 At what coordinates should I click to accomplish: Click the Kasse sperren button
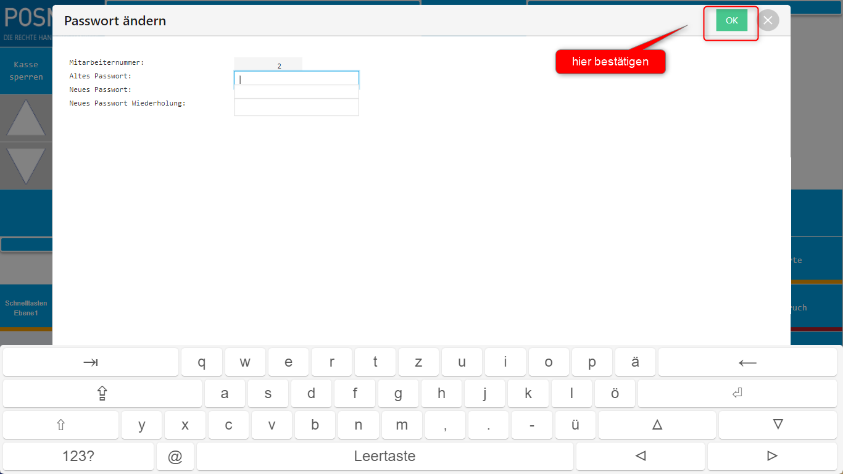(x=26, y=71)
